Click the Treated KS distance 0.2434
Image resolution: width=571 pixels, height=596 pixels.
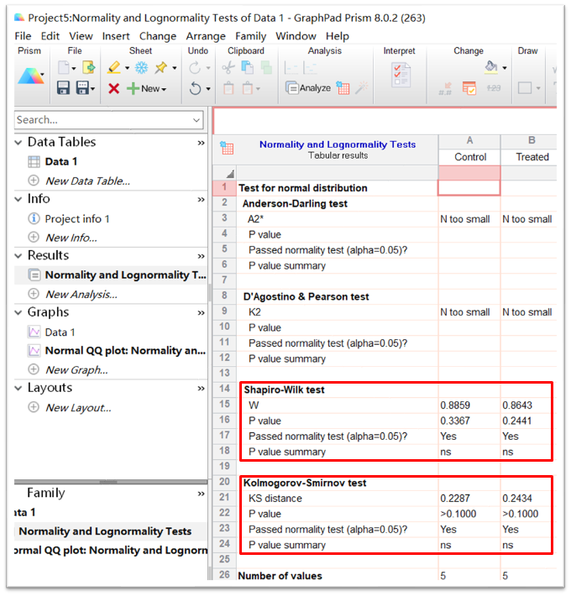(517, 499)
